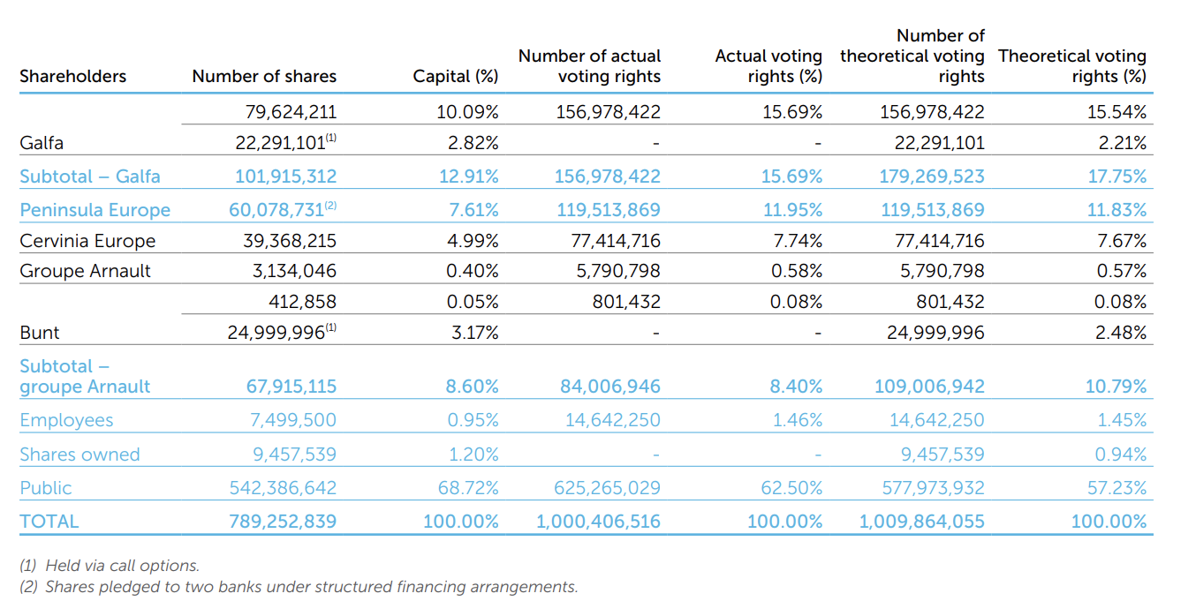This screenshot has width=1196, height=616.
Task: Click the Peninsula Europe row label
Action: 95,210
